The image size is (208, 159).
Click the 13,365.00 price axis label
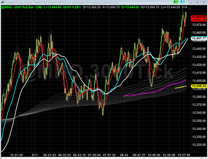199,113
